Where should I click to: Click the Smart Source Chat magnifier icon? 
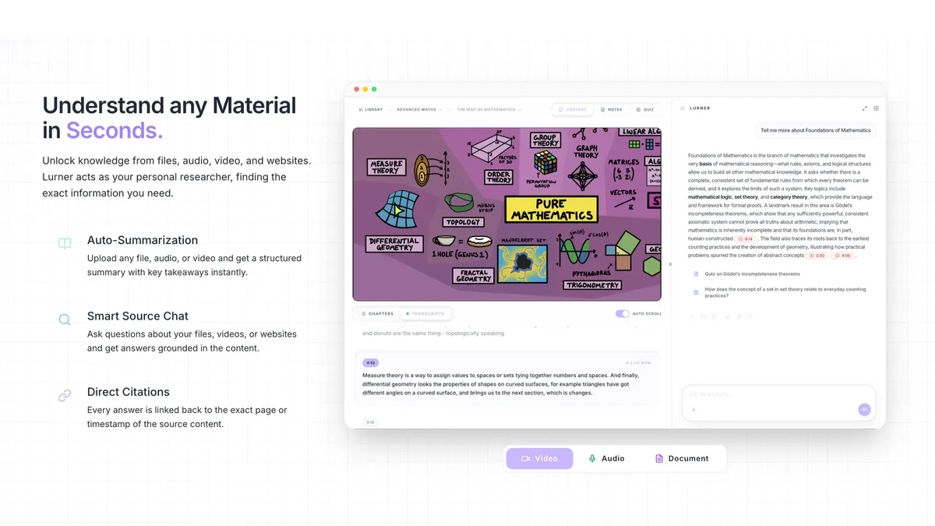coord(65,319)
